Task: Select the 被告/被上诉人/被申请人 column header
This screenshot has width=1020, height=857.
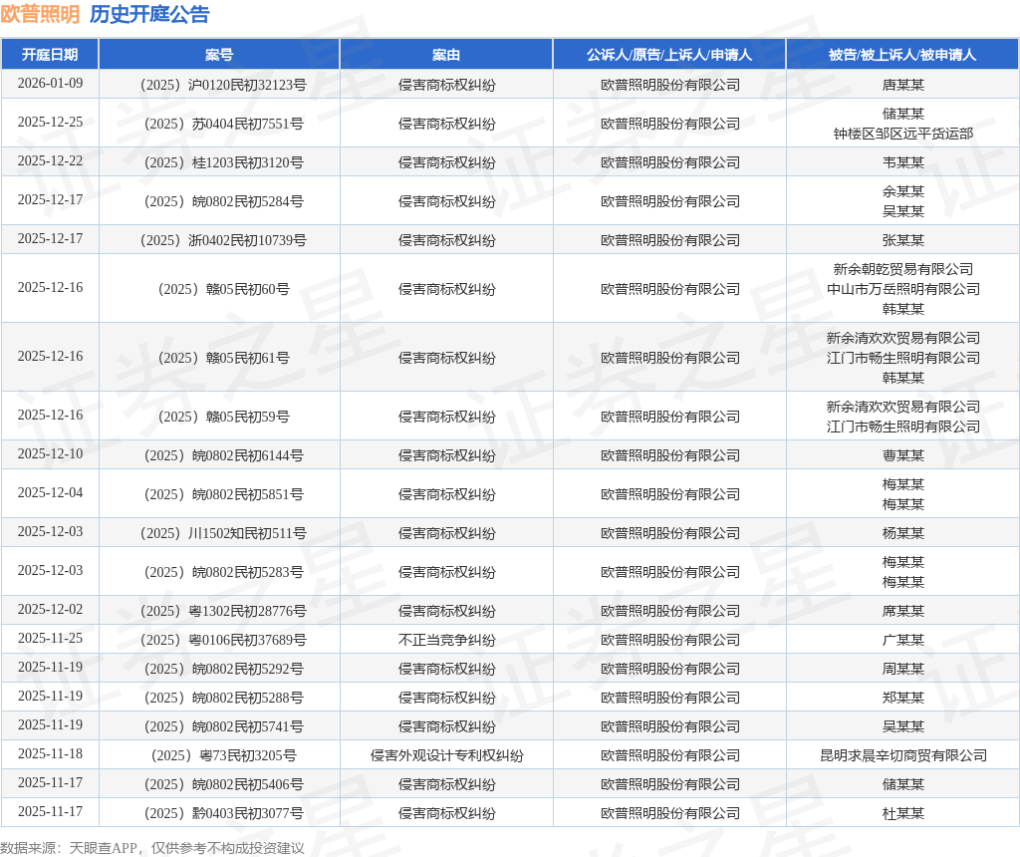Action: 902,55
